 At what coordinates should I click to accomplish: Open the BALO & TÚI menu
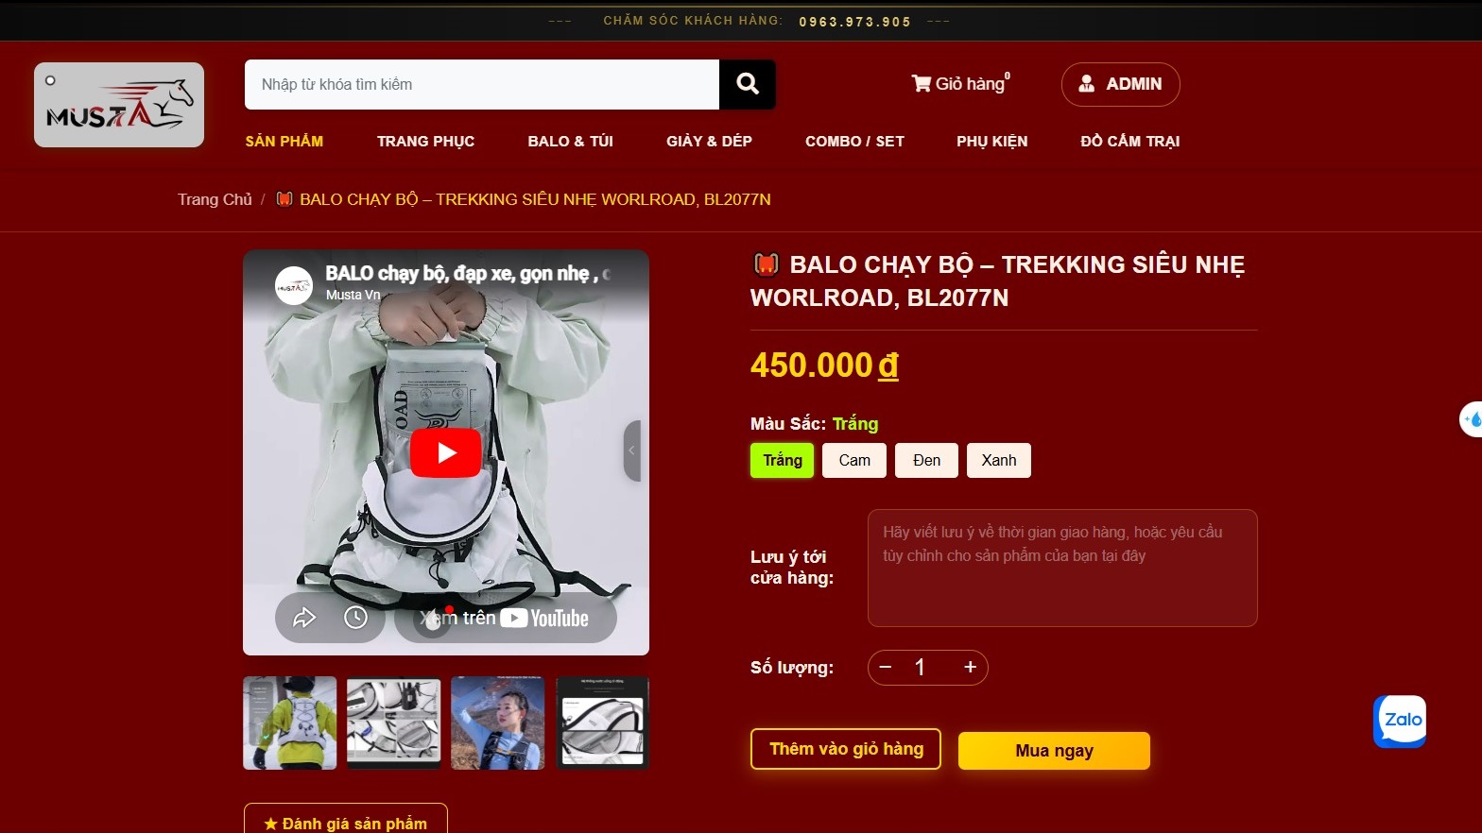571,142
